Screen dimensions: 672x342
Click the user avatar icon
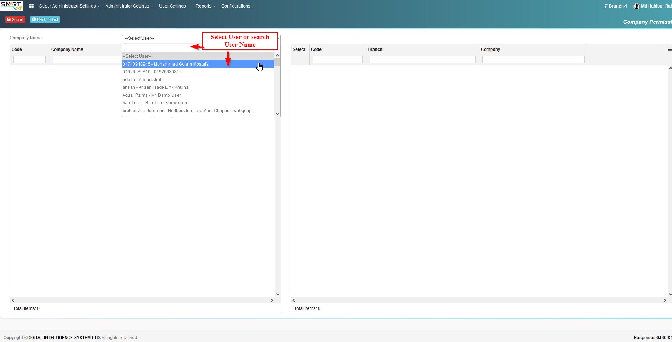coord(637,6)
